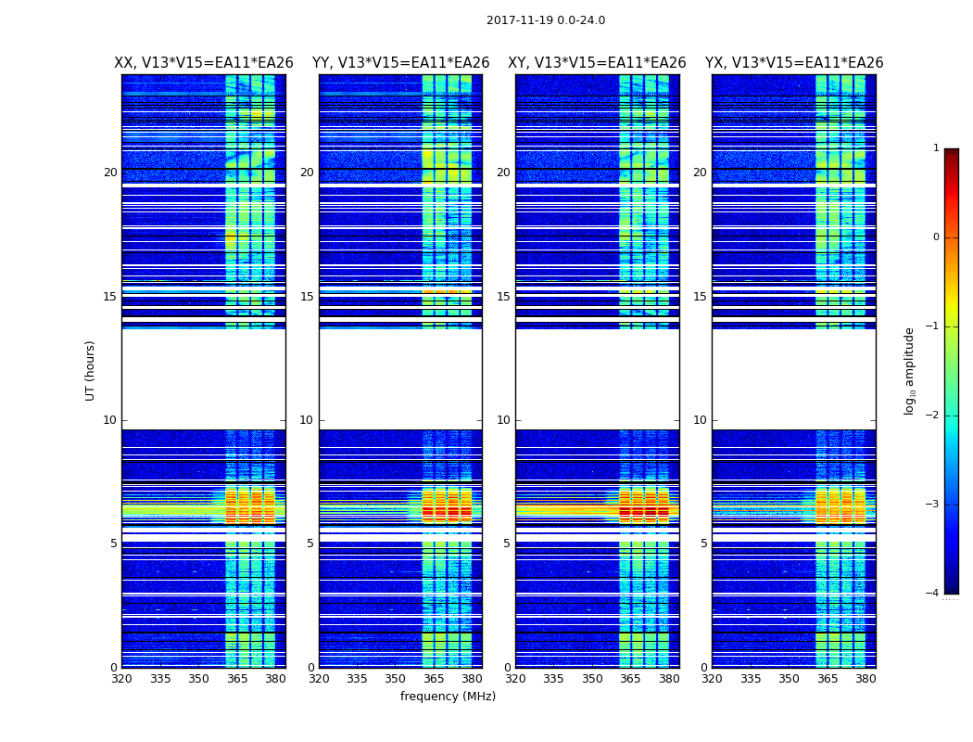Click the blank data gap in XX panel
This screenshot has width=973, height=742.
point(203,378)
